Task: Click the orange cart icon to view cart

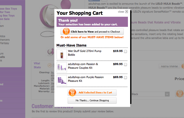Action: 66,32
